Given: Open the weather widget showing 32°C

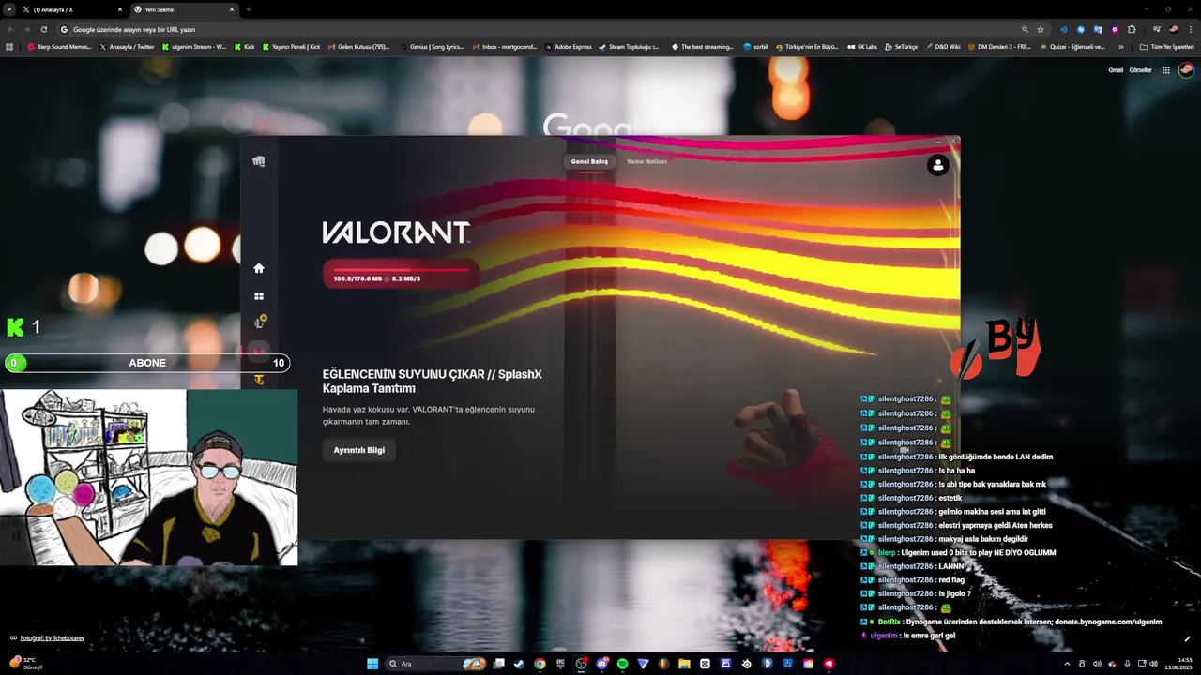Looking at the screenshot, I should click(26, 663).
